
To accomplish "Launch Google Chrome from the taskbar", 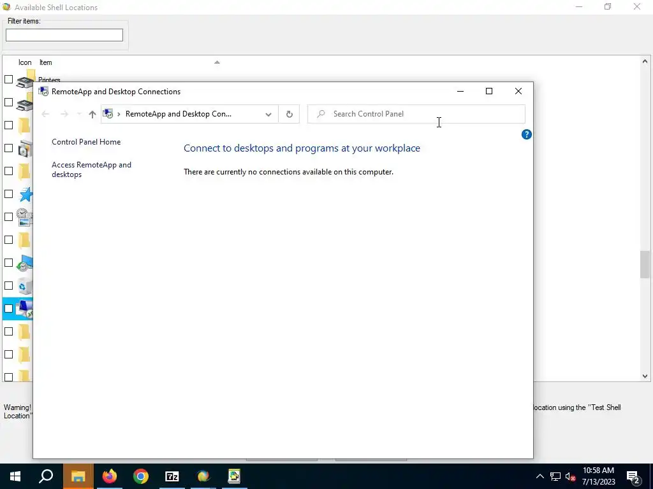I will click(141, 476).
